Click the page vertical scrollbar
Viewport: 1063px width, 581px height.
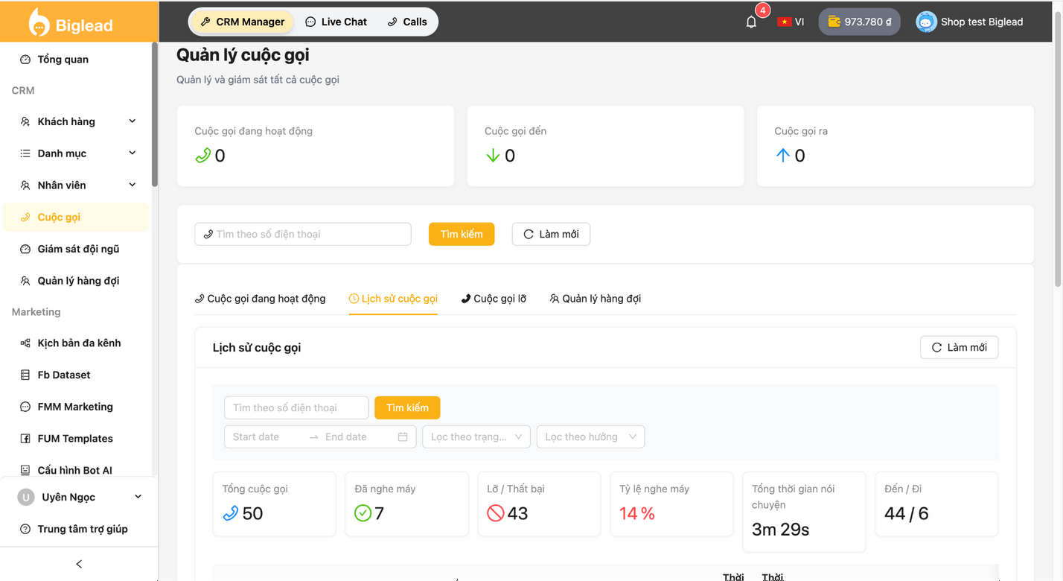(1058, 149)
